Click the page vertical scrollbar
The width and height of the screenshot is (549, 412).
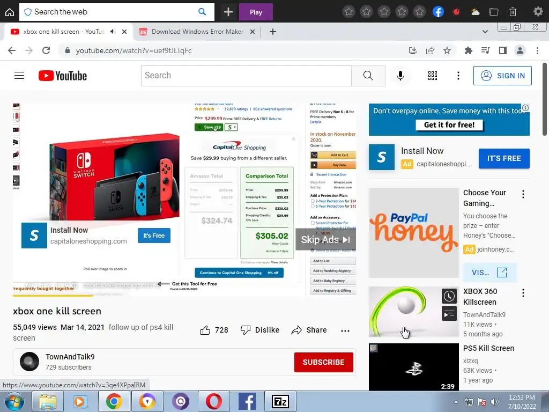[545, 99]
